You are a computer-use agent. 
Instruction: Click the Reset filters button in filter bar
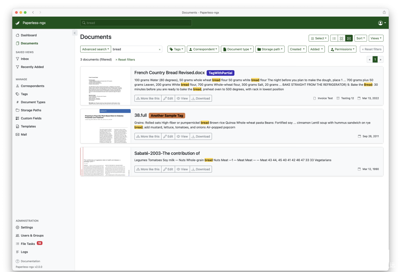click(x=372, y=49)
